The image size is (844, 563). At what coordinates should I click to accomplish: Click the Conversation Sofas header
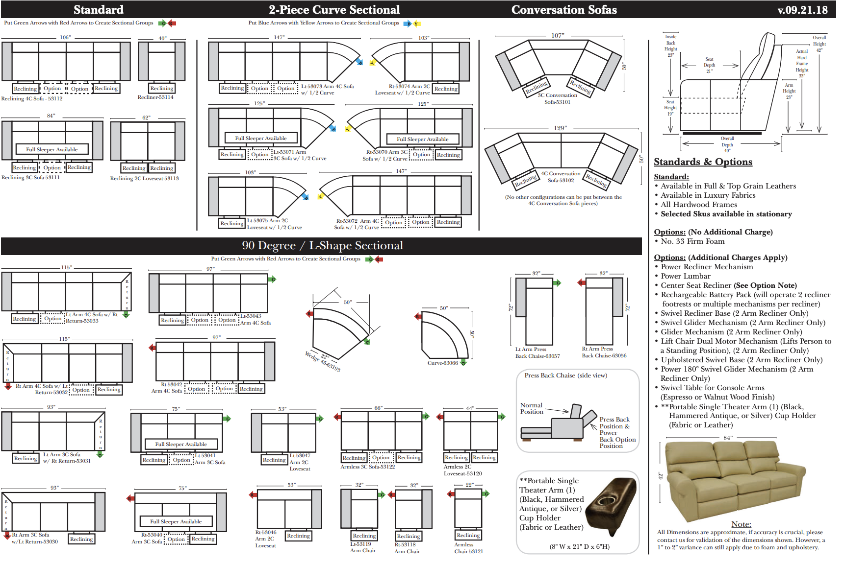tap(563, 10)
